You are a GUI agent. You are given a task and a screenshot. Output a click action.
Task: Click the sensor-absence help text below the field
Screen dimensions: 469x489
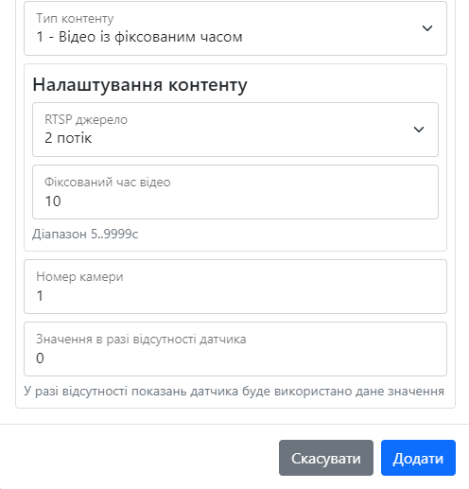point(234,392)
